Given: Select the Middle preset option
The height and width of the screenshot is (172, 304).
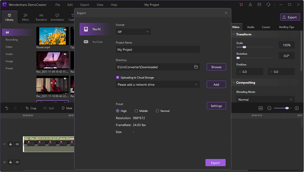Looking at the screenshot, I should point(136,111).
